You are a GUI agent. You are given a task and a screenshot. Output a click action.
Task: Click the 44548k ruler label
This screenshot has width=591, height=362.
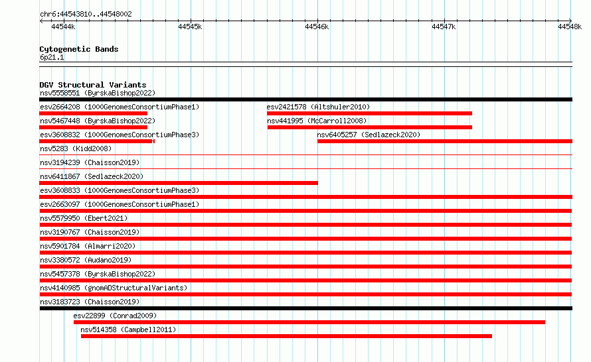click(570, 27)
